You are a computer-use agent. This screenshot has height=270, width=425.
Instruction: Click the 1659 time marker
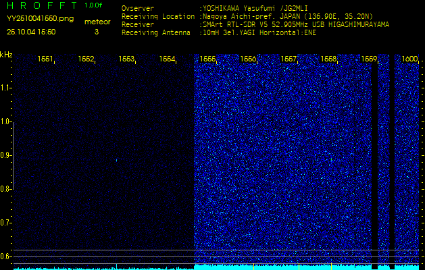tap(369, 59)
